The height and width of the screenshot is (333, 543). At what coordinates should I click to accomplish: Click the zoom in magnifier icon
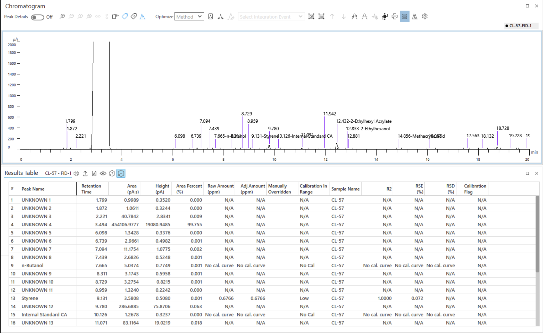62,17
